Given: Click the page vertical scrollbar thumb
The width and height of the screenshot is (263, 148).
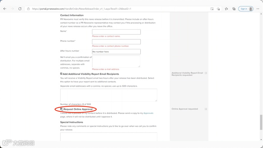Looking at the screenshot, I should [x=261, y=122].
